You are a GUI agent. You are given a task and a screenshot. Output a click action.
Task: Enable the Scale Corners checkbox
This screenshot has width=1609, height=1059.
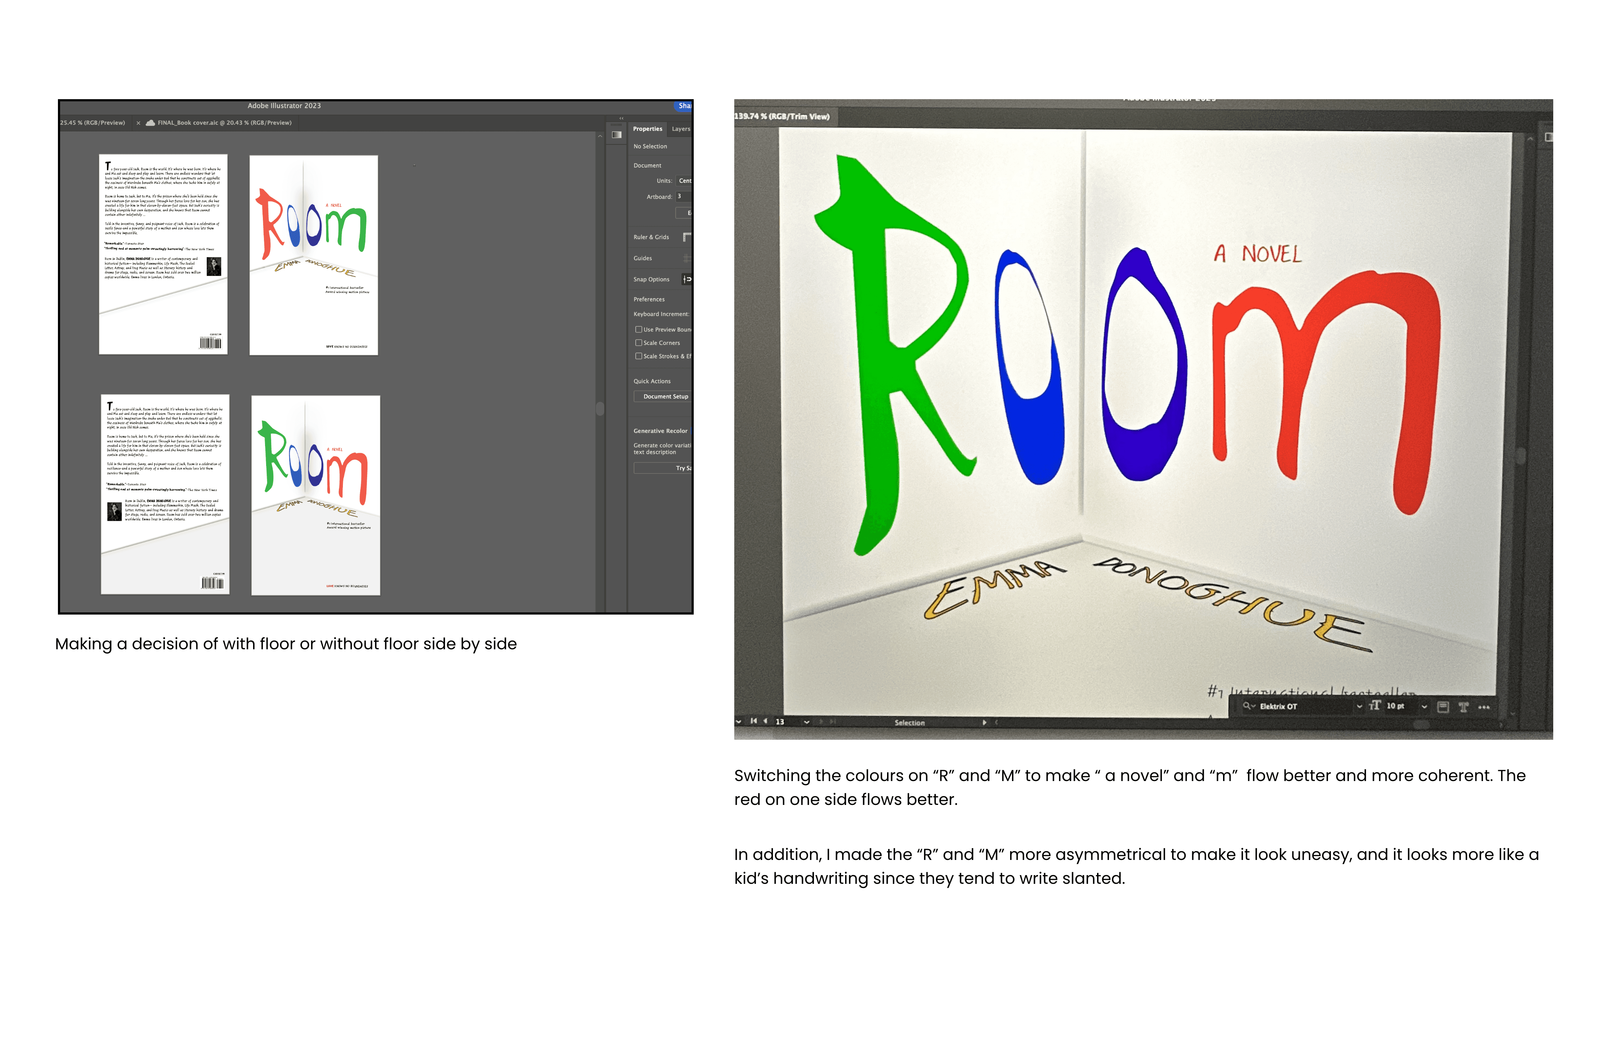tap(638, 343)
